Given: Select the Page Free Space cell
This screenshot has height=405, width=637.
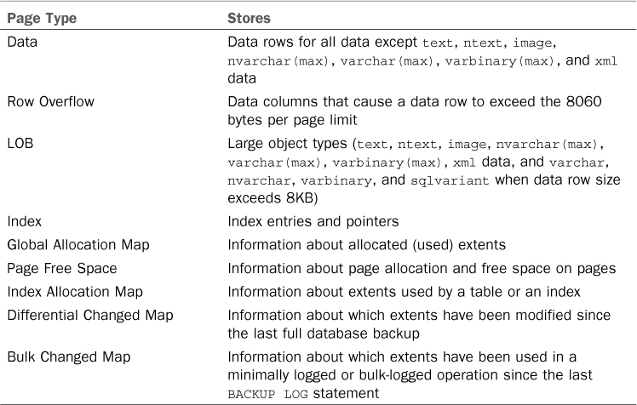Looking at the screenshot, I should click(x=61, y=268).
